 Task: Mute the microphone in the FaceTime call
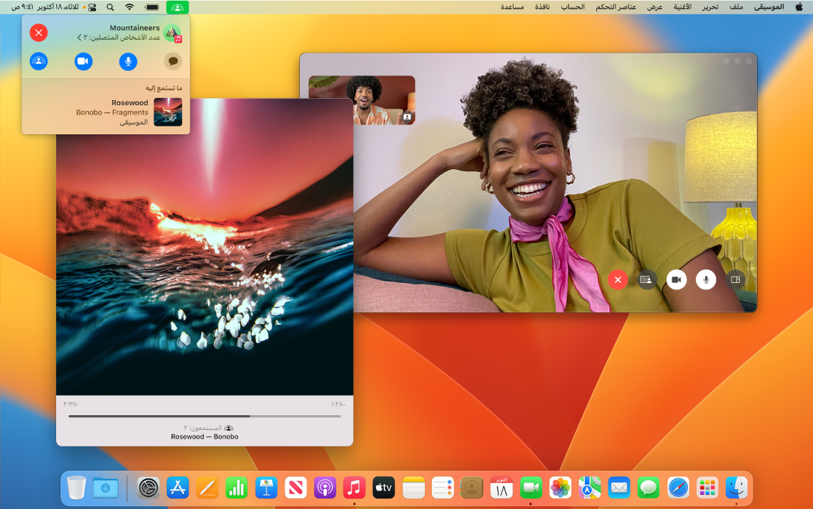tap(706, 279)
